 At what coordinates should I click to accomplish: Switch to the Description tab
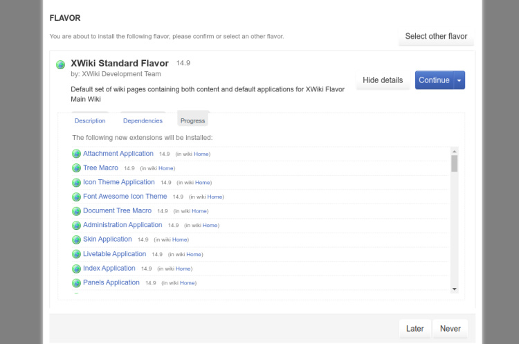coord(90,120)
